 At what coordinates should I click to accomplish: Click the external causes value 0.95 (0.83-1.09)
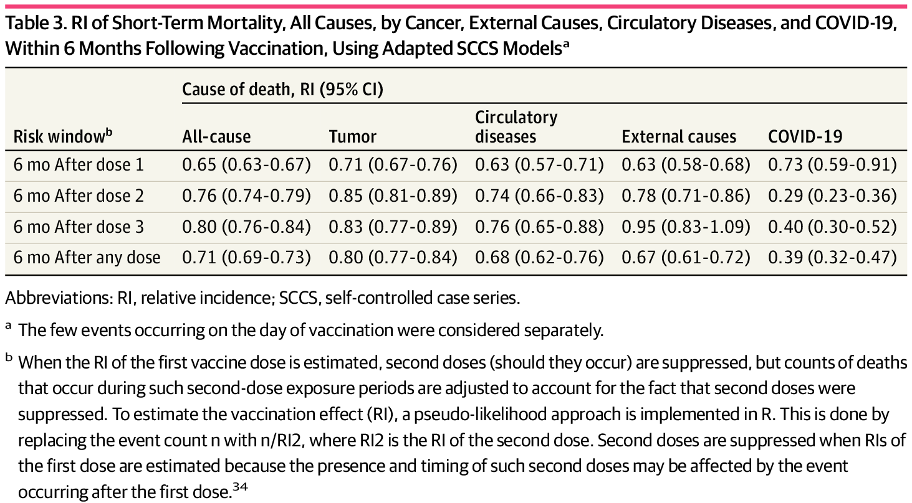coord(686,227)
